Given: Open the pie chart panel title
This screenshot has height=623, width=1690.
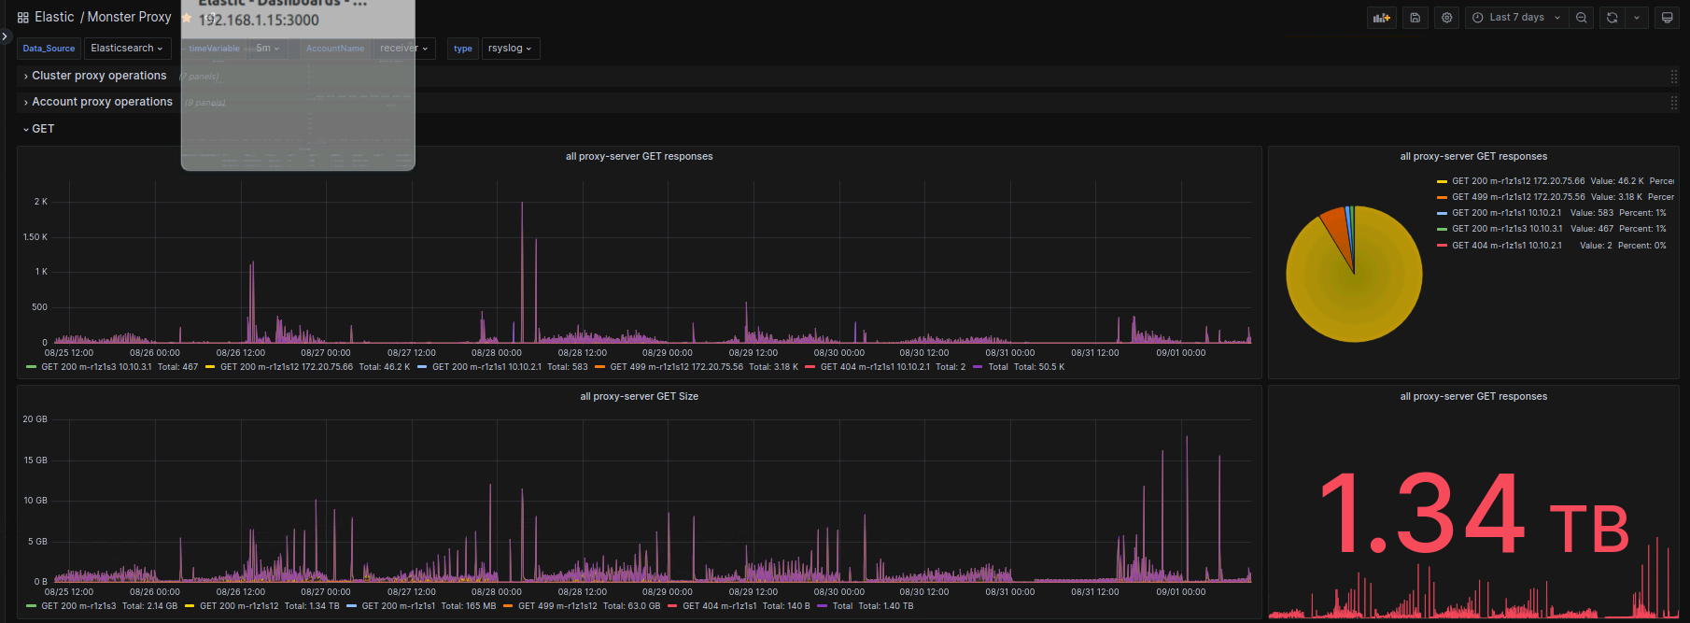Looking at the screenshot, I should click(x=1473, y=156).
